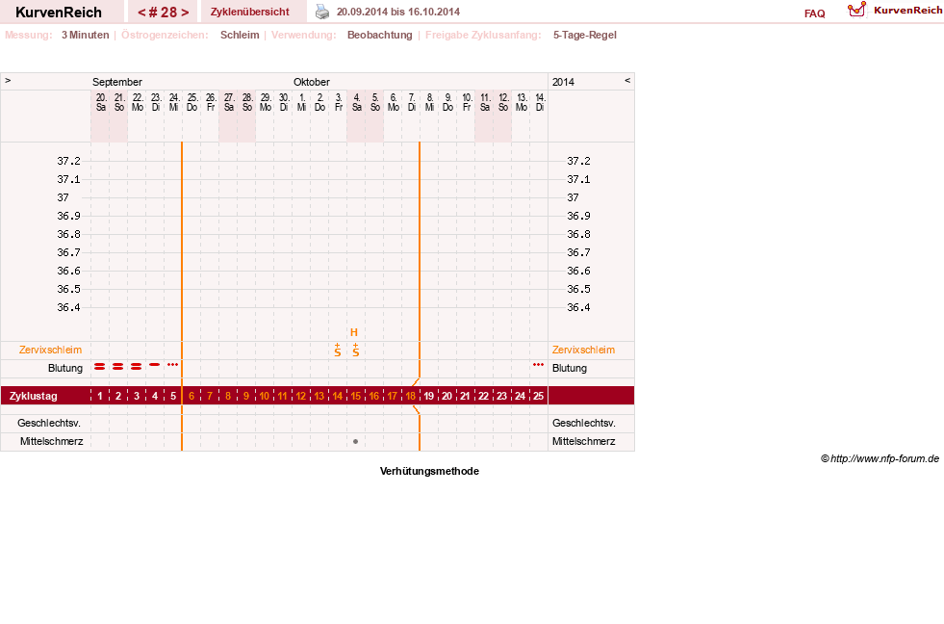This screenshot has width=944, height=624.
Task: Click bleeding mark on cycle day 2
Action: click(118, 366)
